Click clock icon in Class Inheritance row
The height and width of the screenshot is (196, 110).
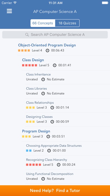click(43, 79)
